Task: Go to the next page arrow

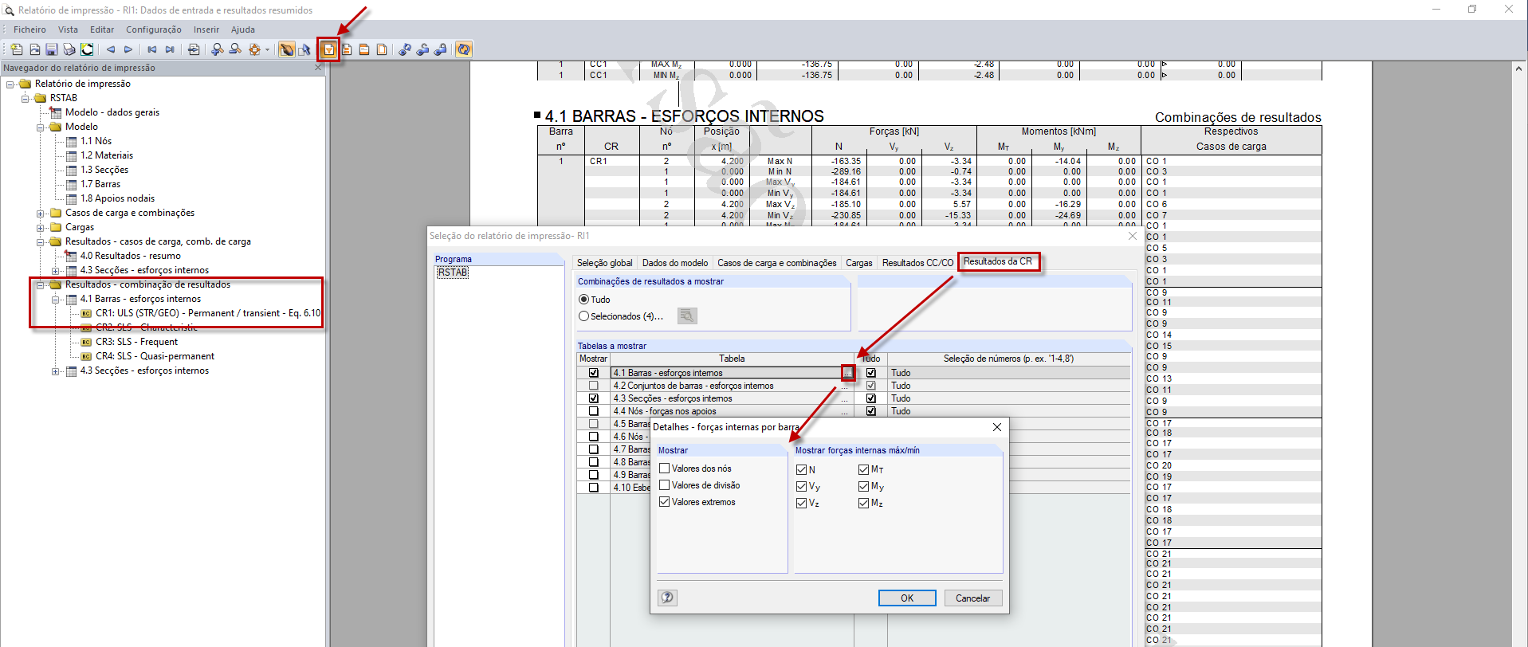Action: (x=128, y=49)
